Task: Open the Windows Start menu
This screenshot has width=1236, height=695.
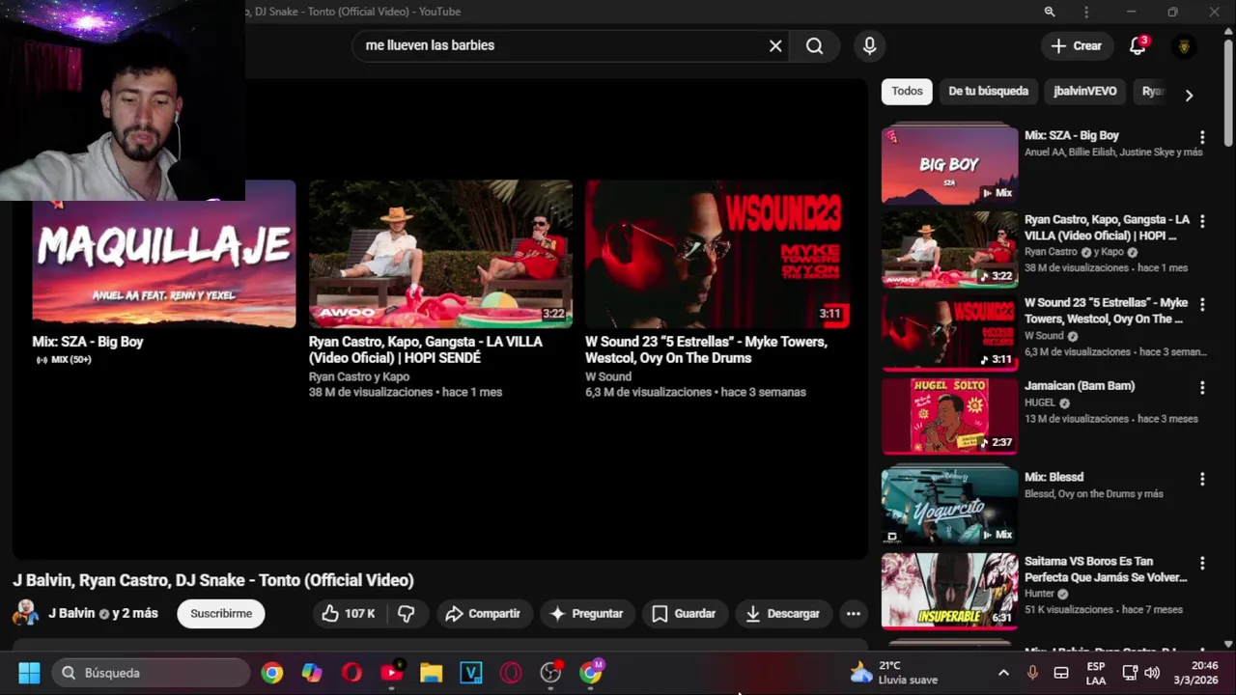Action: point(29,673)
